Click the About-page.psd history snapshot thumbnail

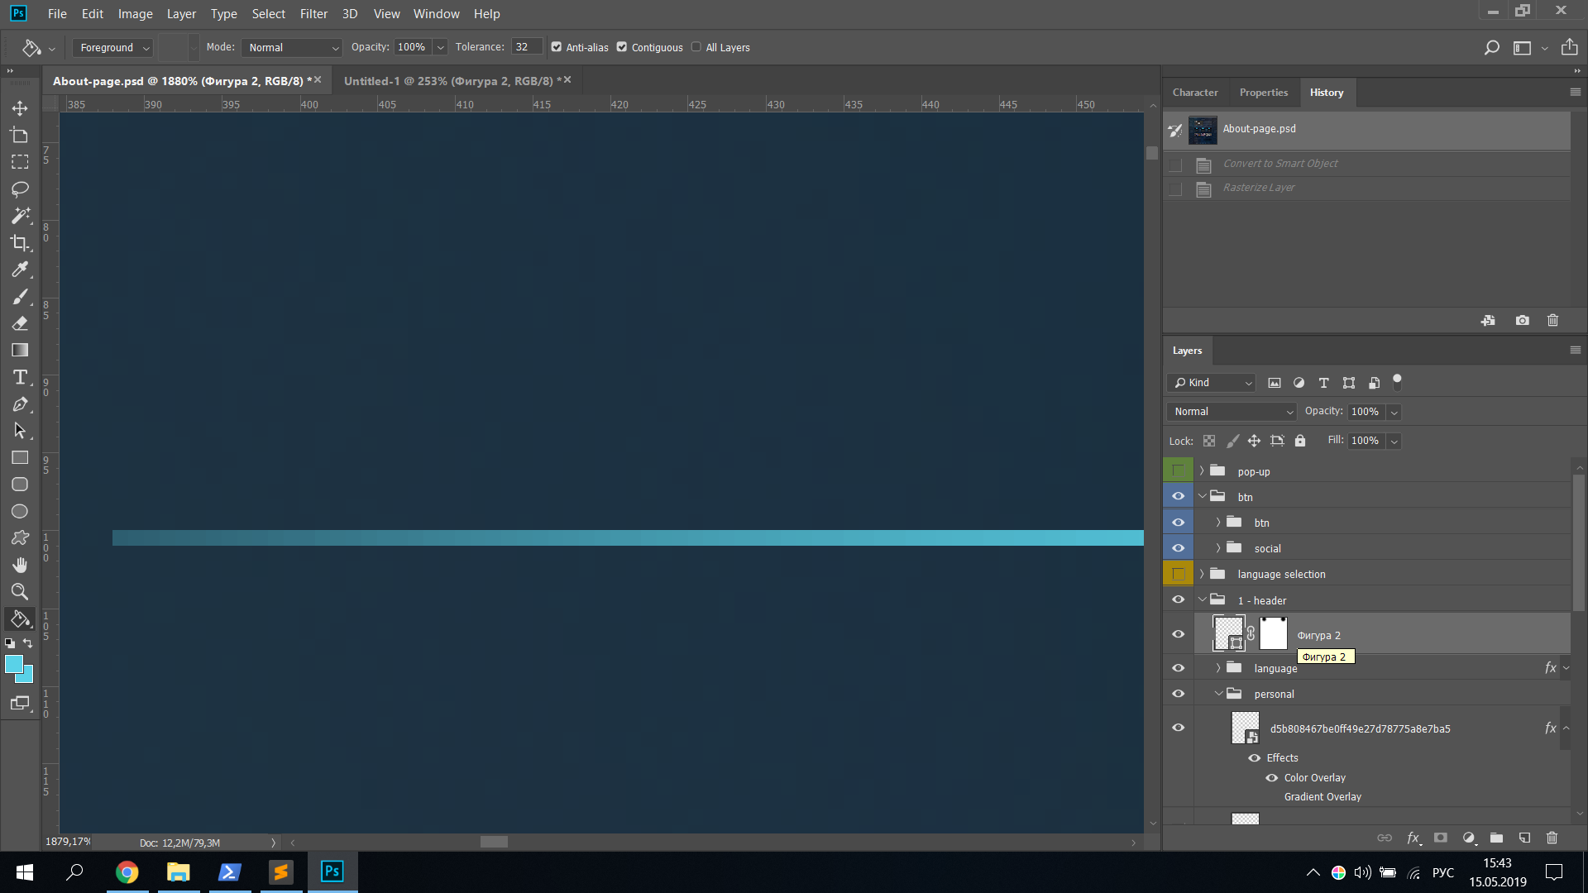point(1203,130)
